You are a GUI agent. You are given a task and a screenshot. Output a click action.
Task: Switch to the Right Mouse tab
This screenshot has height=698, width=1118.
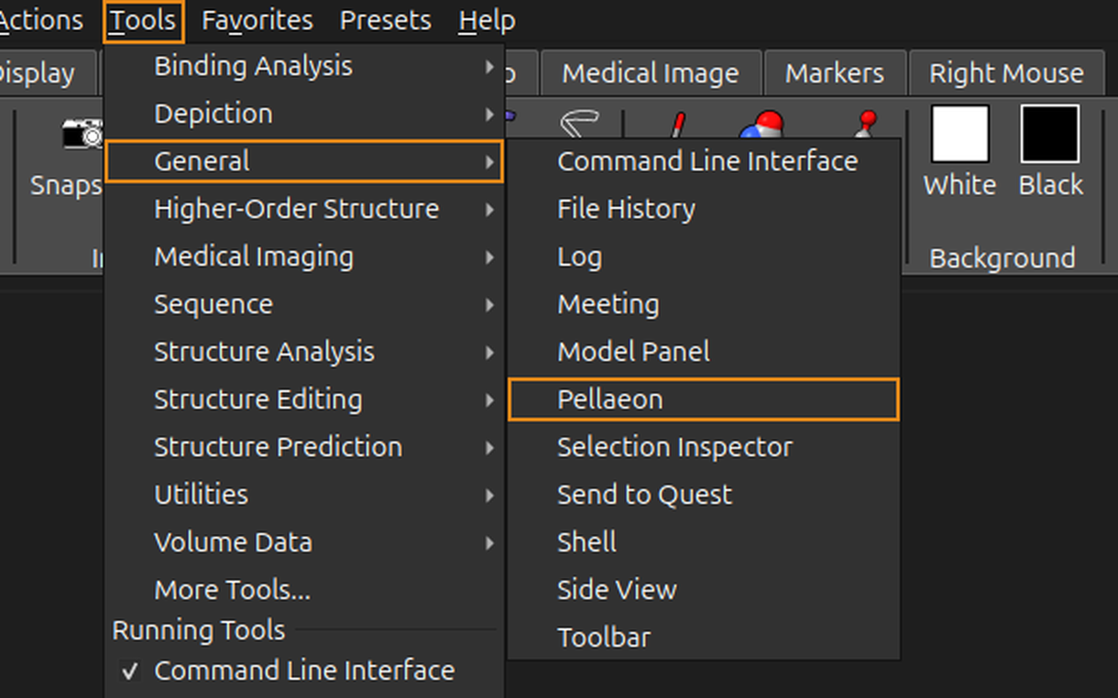click(x=1006, y=73)
